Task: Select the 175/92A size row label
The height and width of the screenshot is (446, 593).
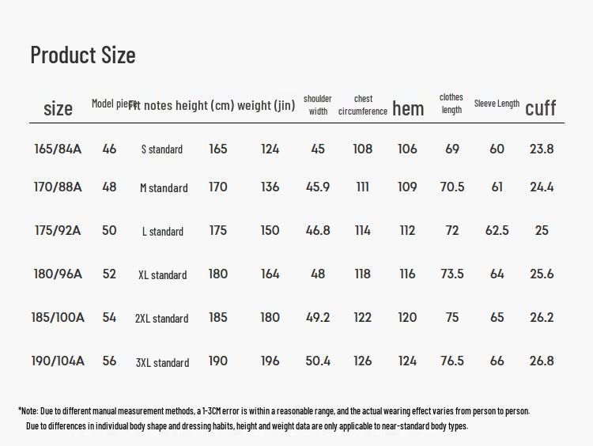Action: 58,230
